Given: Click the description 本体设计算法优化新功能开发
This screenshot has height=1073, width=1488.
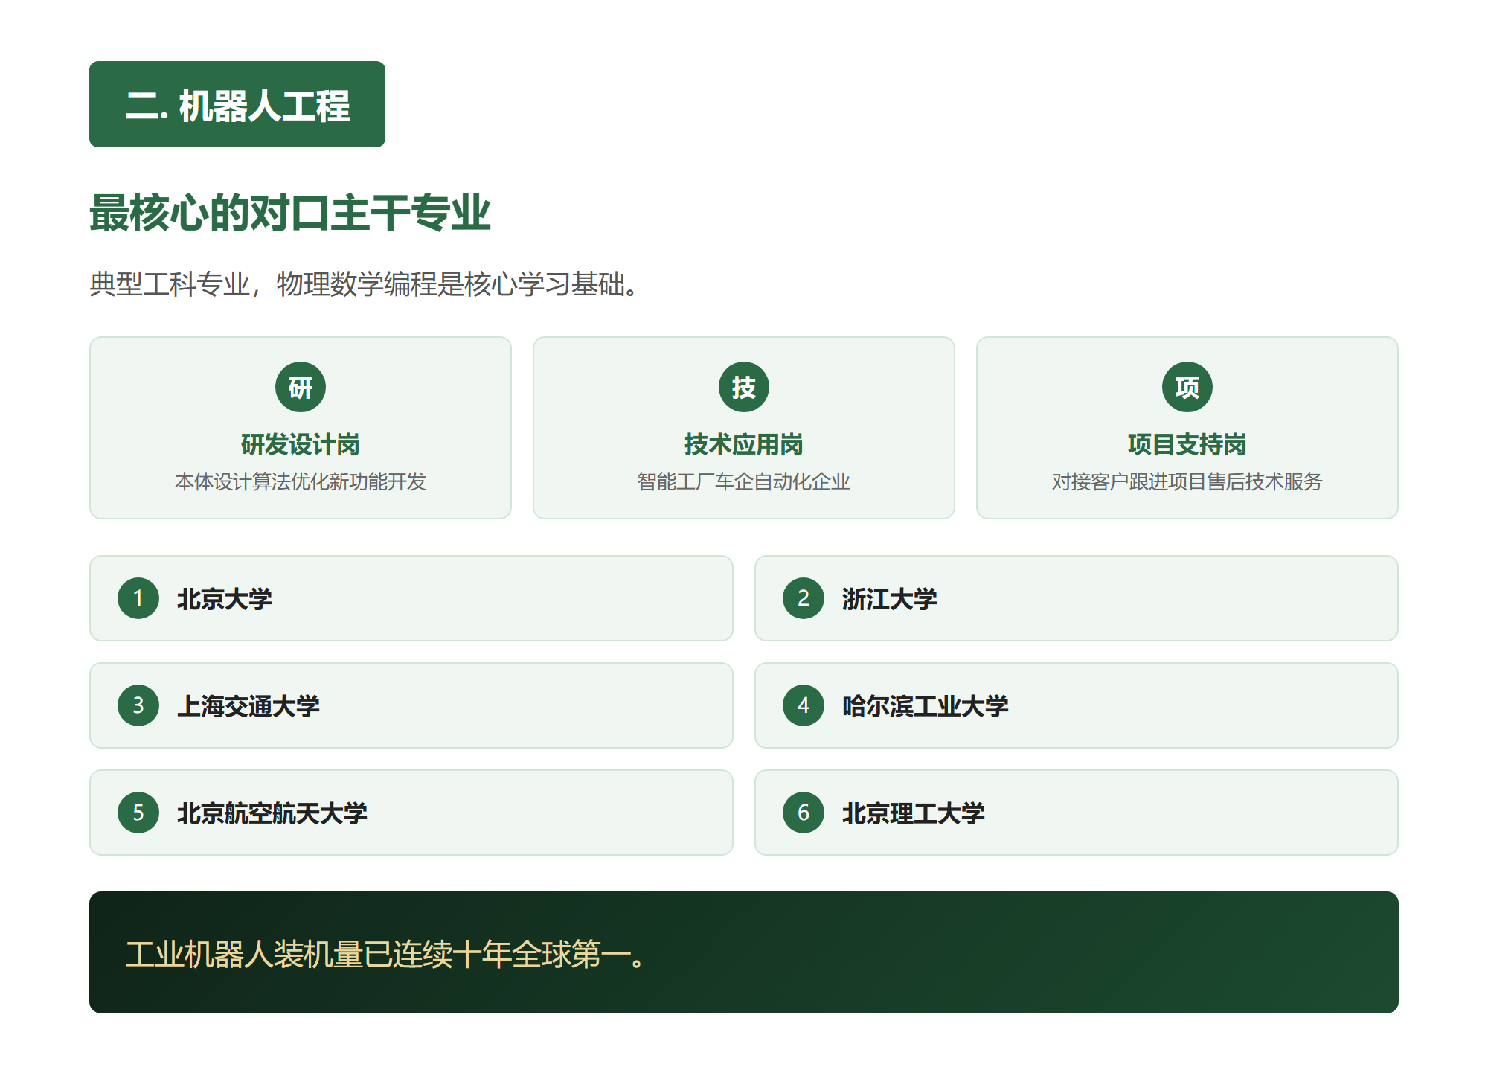Looking at the screenshot, I should [x=301, y=482].
